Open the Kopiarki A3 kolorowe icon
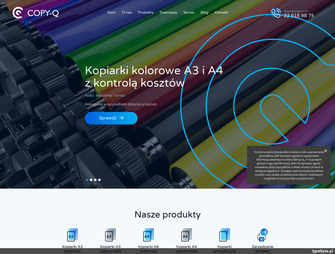 [x=72, y=235]
